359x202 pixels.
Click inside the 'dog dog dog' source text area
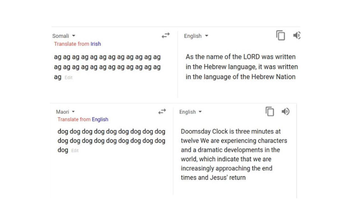coord(111,141)
